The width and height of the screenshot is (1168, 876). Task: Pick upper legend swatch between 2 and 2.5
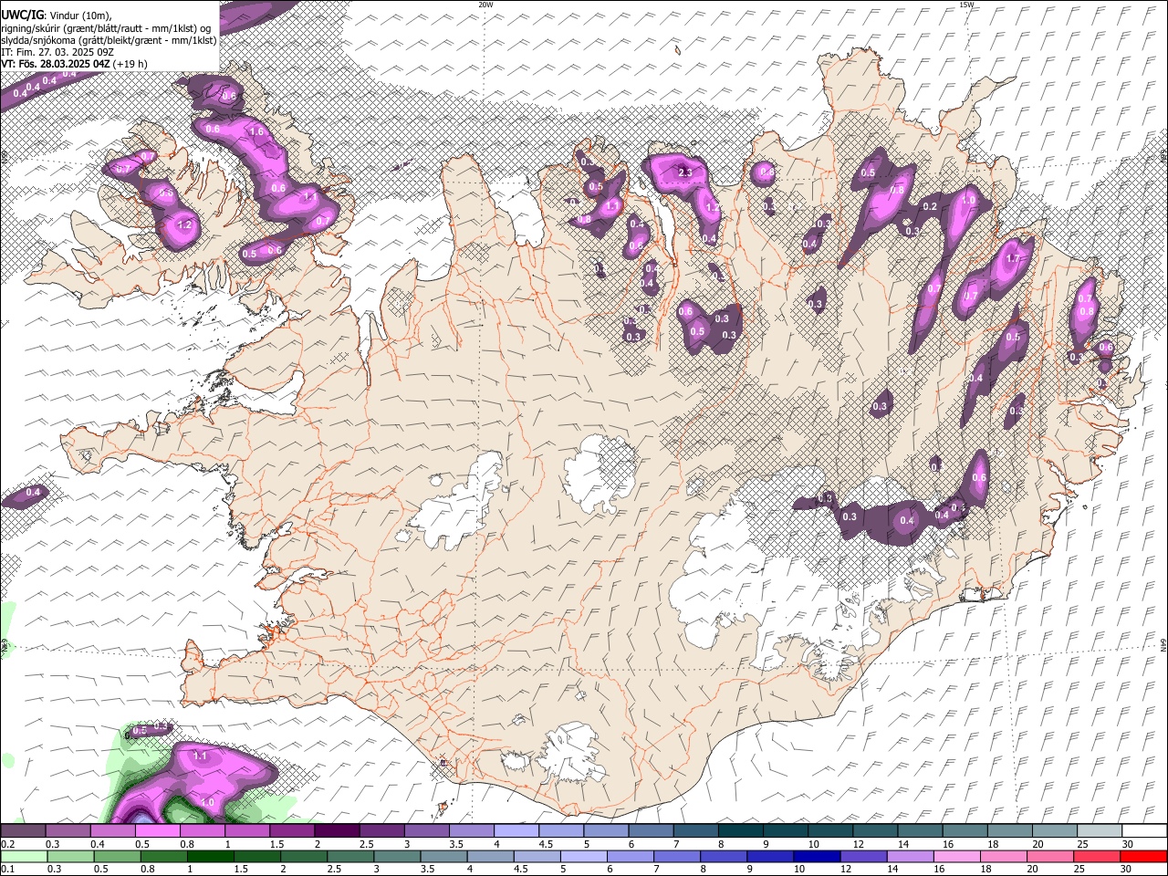tap(336, 830)
